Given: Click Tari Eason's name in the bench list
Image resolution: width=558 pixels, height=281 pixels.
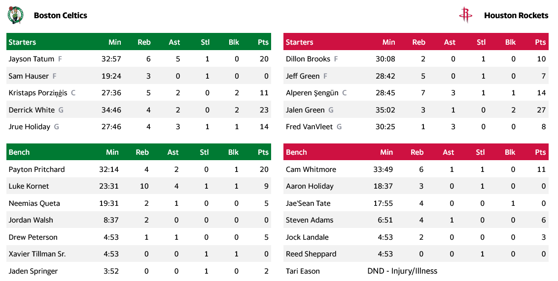Looking at the screenshot, I should (x=303, y=271).
